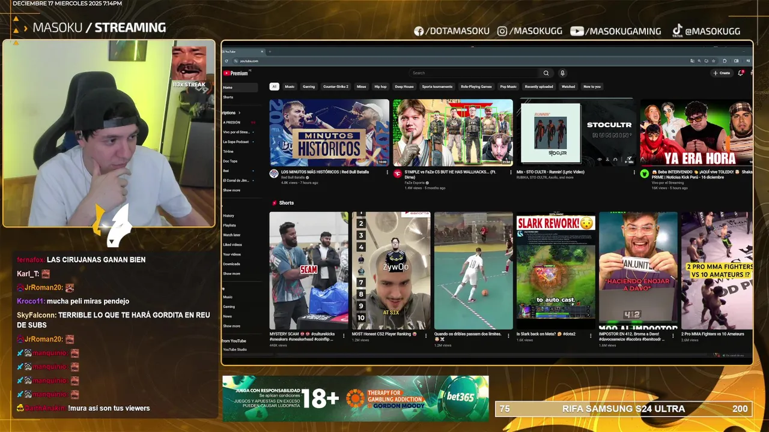769x432 pixels.
Task: Open Red Bull Batalla channel avatar
Action: pos(274,173)
